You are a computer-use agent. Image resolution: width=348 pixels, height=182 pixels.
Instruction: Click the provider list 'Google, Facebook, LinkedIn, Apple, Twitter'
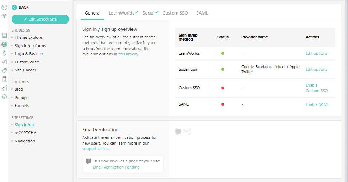[x=270, y=69]
